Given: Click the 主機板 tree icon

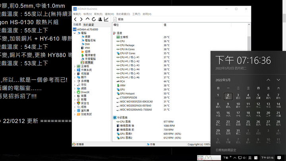Looking at the screenshot, I should coord(78,66).
